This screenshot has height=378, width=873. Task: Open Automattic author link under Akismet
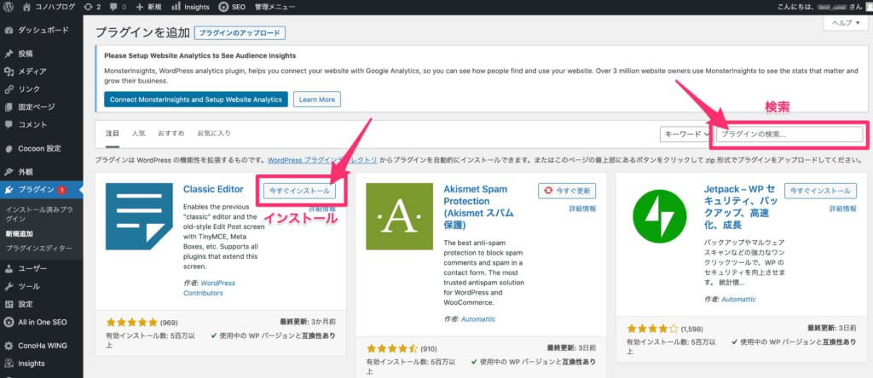pyautogui.click(x=477, y=319)
